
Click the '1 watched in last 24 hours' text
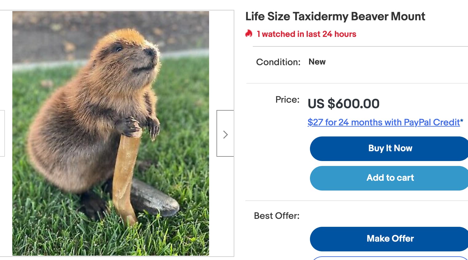coord(306,34)
